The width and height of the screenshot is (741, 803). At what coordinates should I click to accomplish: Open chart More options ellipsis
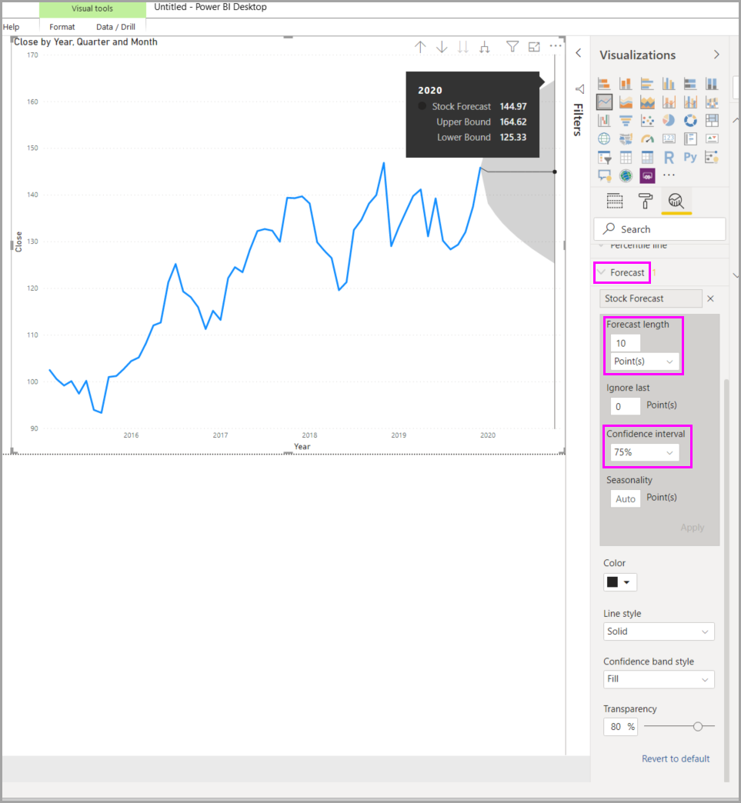click(x=556, y=46)
